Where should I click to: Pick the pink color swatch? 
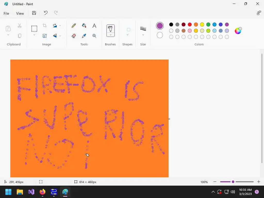pyautogui.click(x=190, y=31)
